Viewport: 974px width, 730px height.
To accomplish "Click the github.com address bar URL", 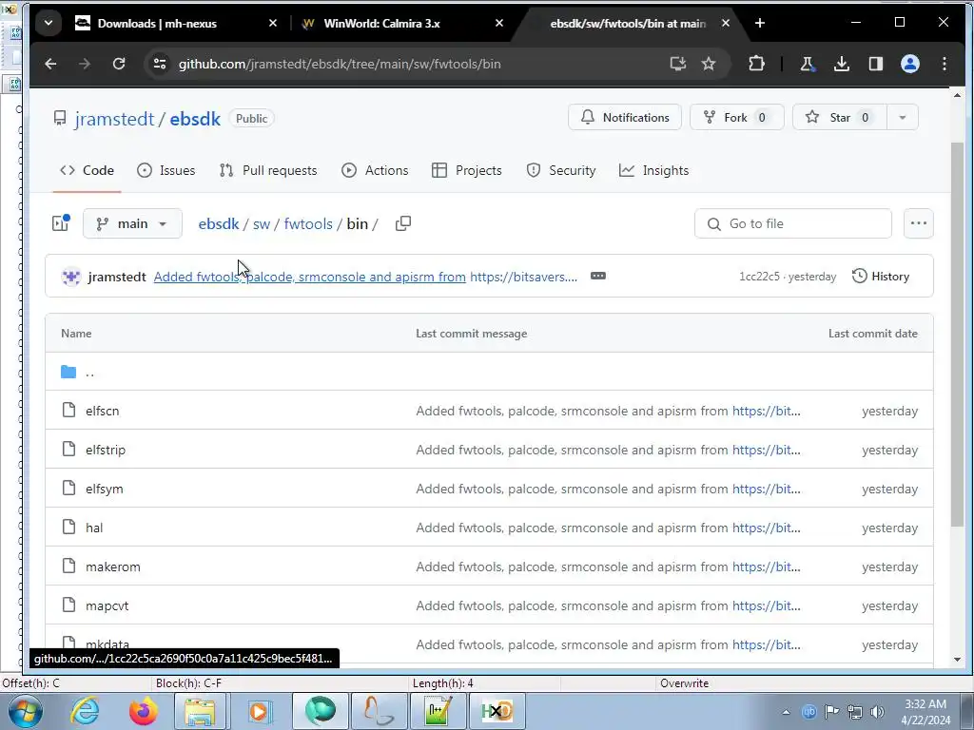I will [340, 64].
